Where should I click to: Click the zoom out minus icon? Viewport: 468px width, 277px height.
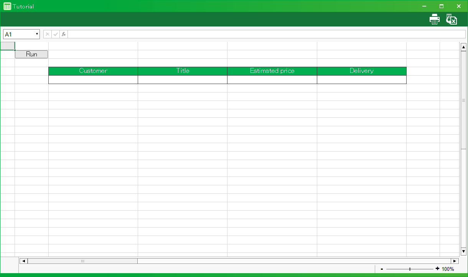coord(382,269)
